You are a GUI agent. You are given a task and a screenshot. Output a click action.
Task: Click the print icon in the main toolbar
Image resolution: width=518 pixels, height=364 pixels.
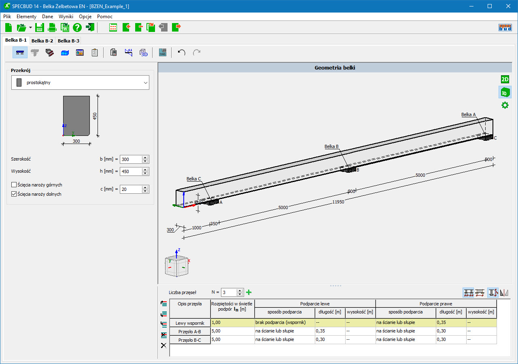52,28
